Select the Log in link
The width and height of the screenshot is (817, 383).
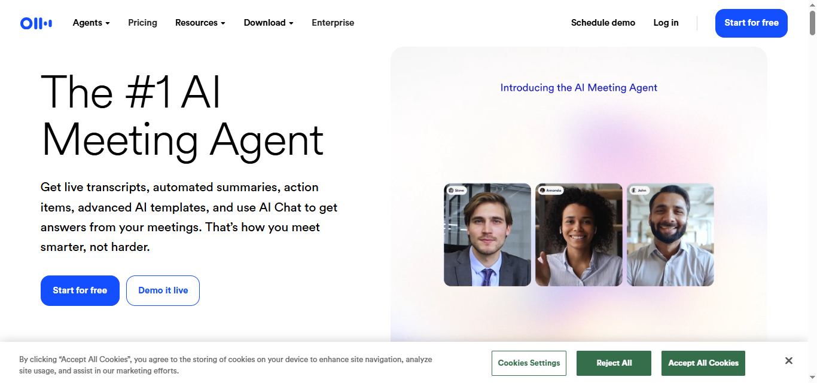click(666, 23)
